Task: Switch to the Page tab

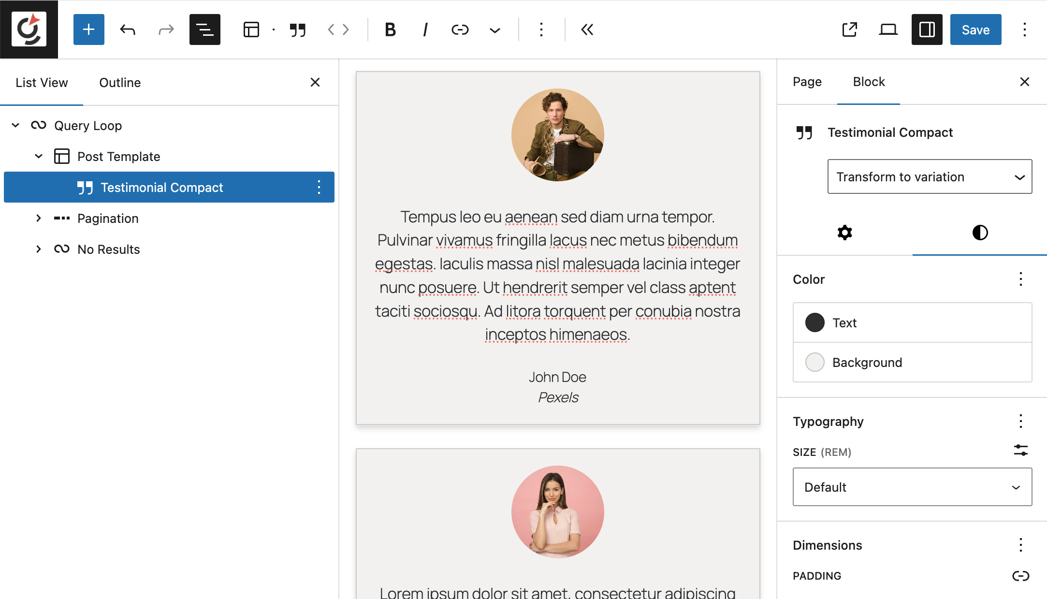Action: pyautogui.click(x=807, y=82)
